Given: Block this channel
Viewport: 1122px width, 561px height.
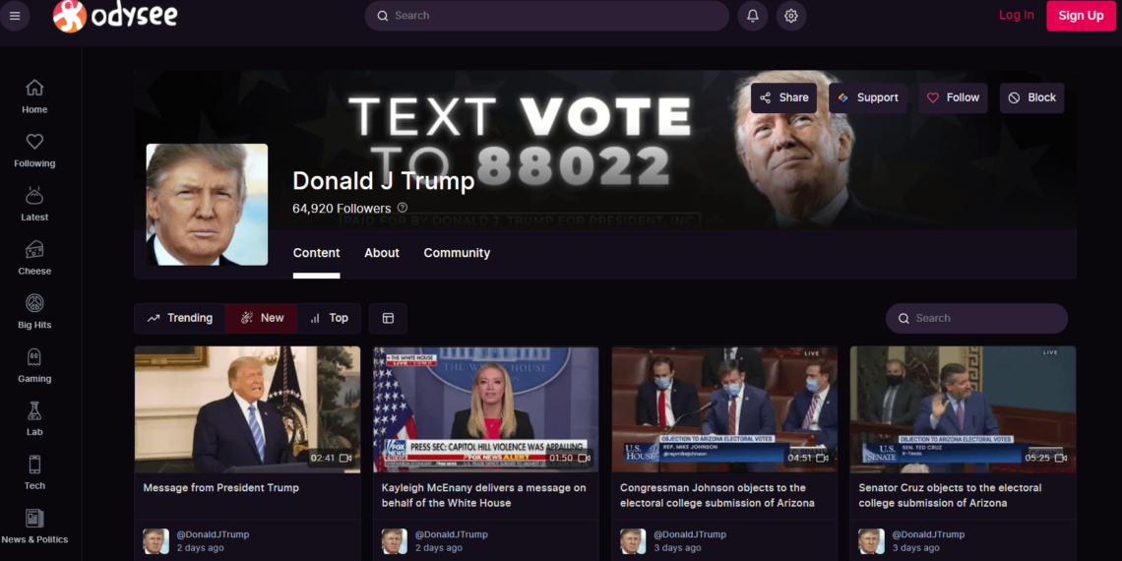Looking at the screenshot, I should [1031, 97].
